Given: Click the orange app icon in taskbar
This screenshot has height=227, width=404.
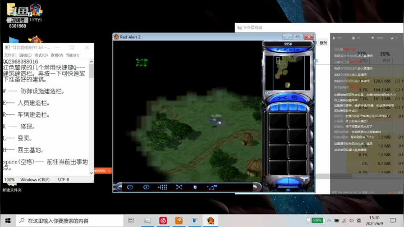Looking at the screenshot, I should click(179, 221).
